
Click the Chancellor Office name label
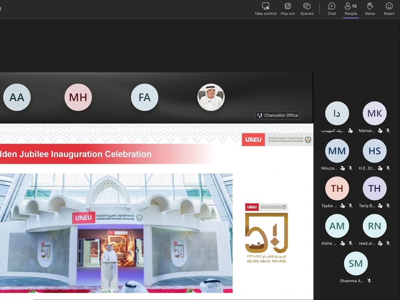[281, 115]
